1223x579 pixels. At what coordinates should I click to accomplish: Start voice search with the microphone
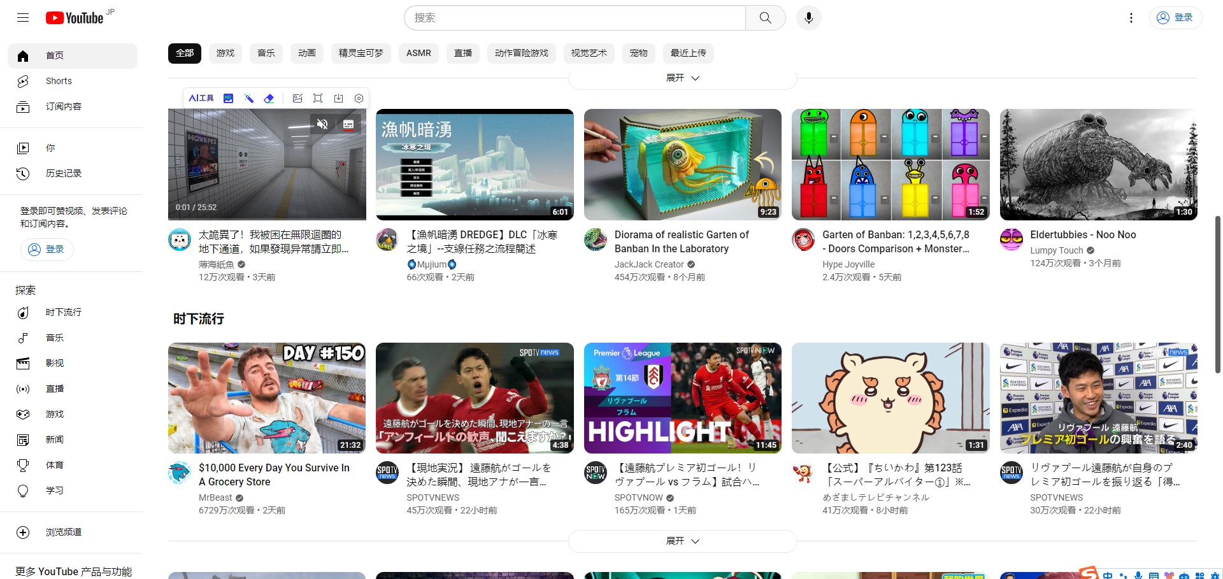(x=808, y=18)
